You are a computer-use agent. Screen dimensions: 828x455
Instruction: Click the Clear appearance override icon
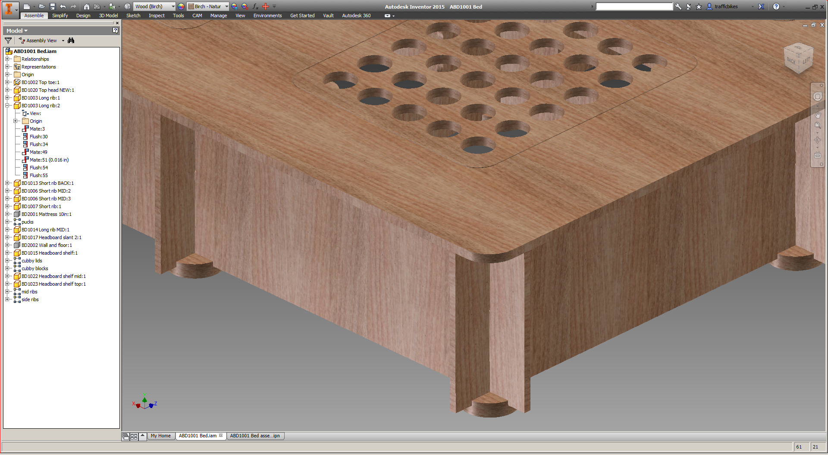point(245,6)
